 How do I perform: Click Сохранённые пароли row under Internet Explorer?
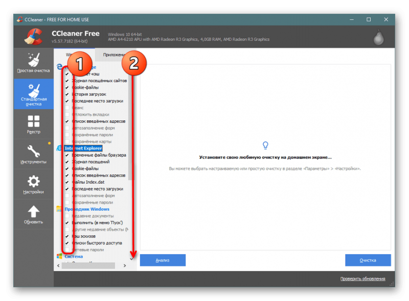tap(93, 203)
